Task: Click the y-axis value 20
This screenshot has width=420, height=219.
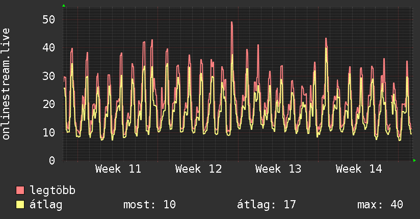Action: click(x=49, y=104)
